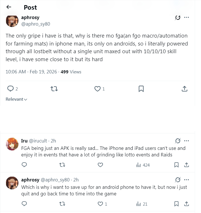Open more options menu on main post
The width and height of the screenshot is (201, 213).
pos(187,17)
